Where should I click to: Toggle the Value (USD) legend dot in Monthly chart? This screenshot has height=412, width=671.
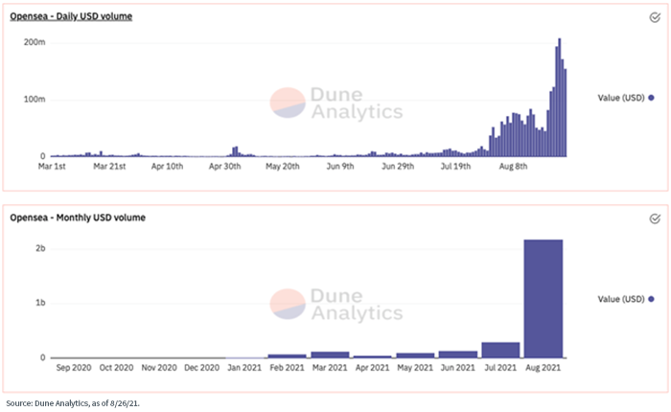(651, 299)
